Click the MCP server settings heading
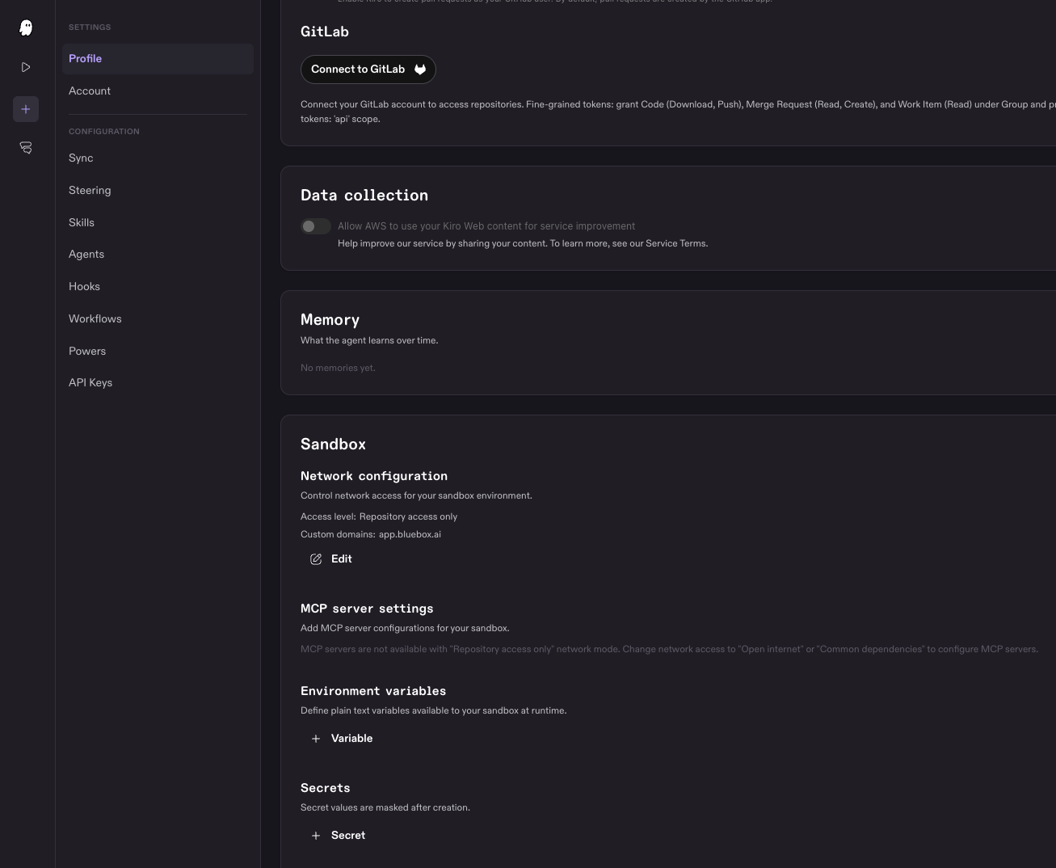Screen dimensions: 1056x868 pos(367,609)
